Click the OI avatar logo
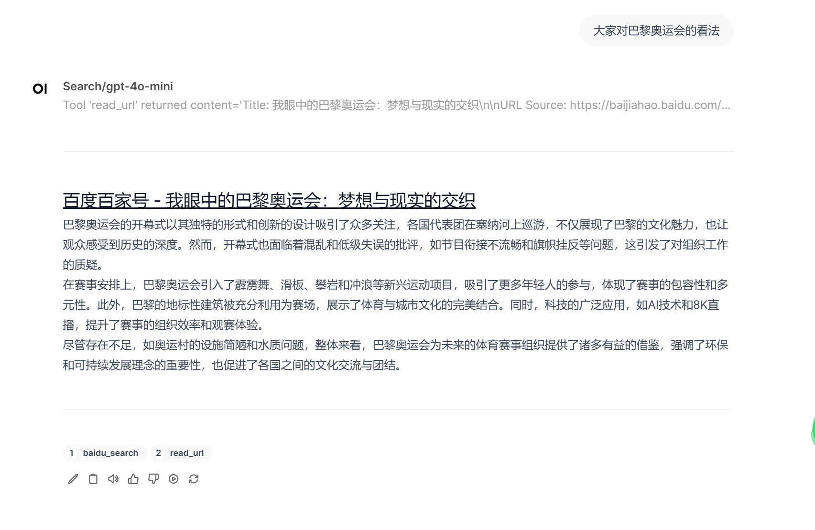The height and width of the screenshot is (530, 815). (40, 88)
